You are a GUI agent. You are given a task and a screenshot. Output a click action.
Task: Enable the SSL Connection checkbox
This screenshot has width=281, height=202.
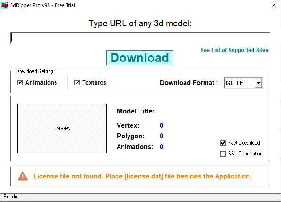point(223,154)
